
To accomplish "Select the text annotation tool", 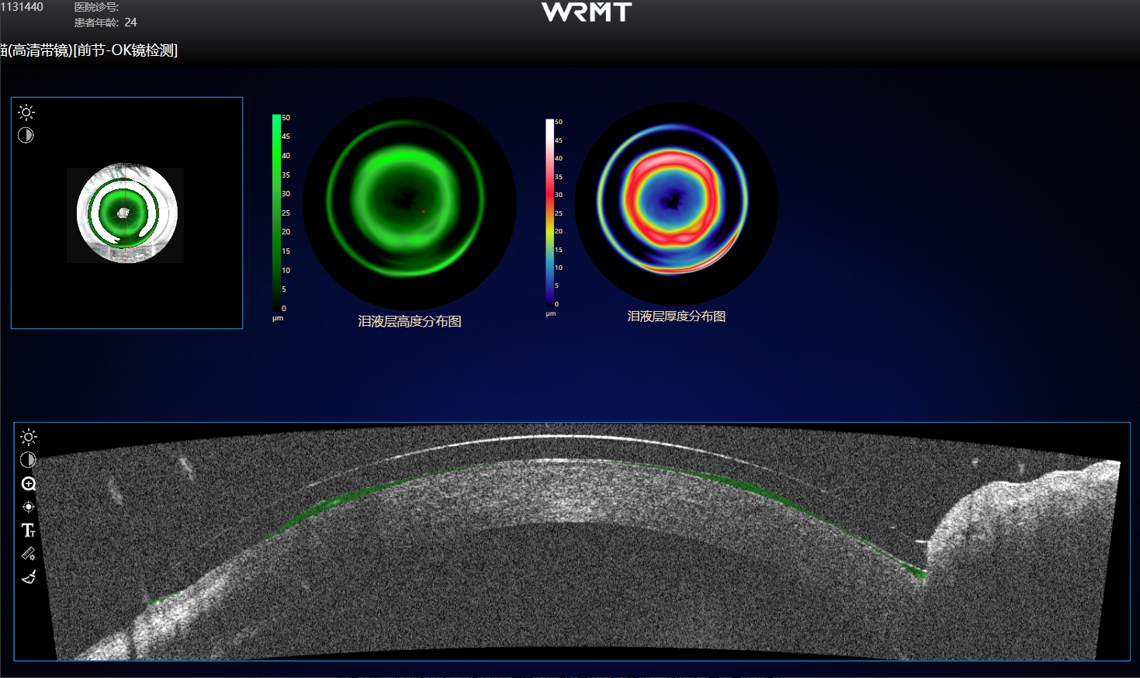I will coord(29,530).
